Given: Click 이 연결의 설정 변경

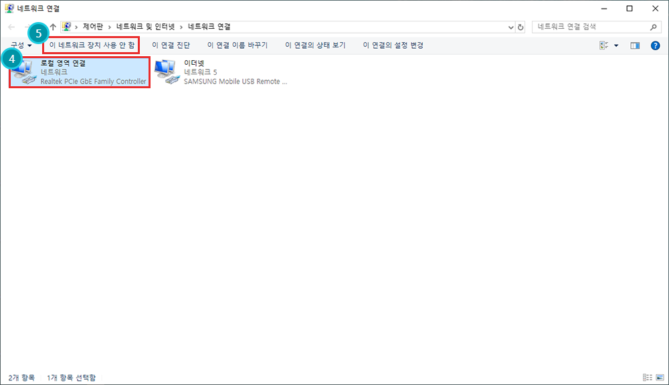Looking at the screenshot, I should [x=393, y=45].
